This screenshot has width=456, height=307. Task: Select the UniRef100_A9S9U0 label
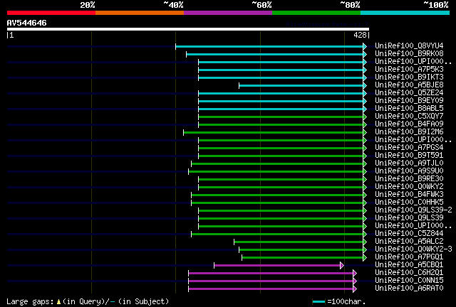(x=409, y=171)
